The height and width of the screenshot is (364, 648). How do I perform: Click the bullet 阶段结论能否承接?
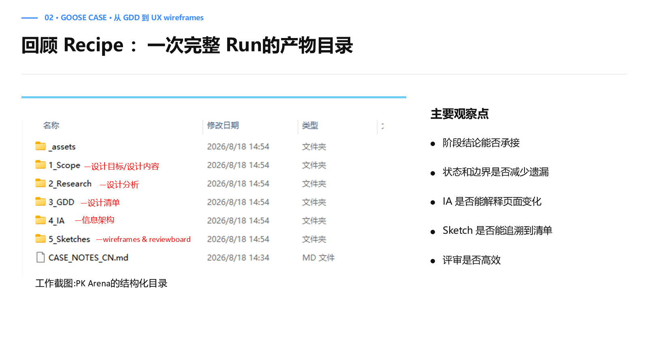481,143
